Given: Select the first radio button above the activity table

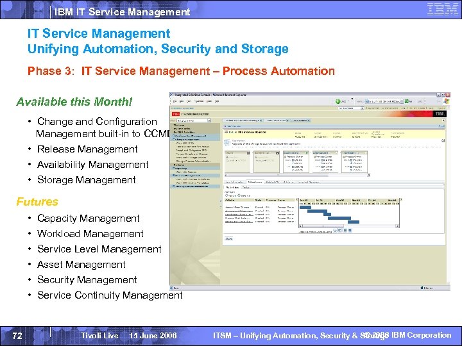Looking at the screenshot, I should coord(227,195).
